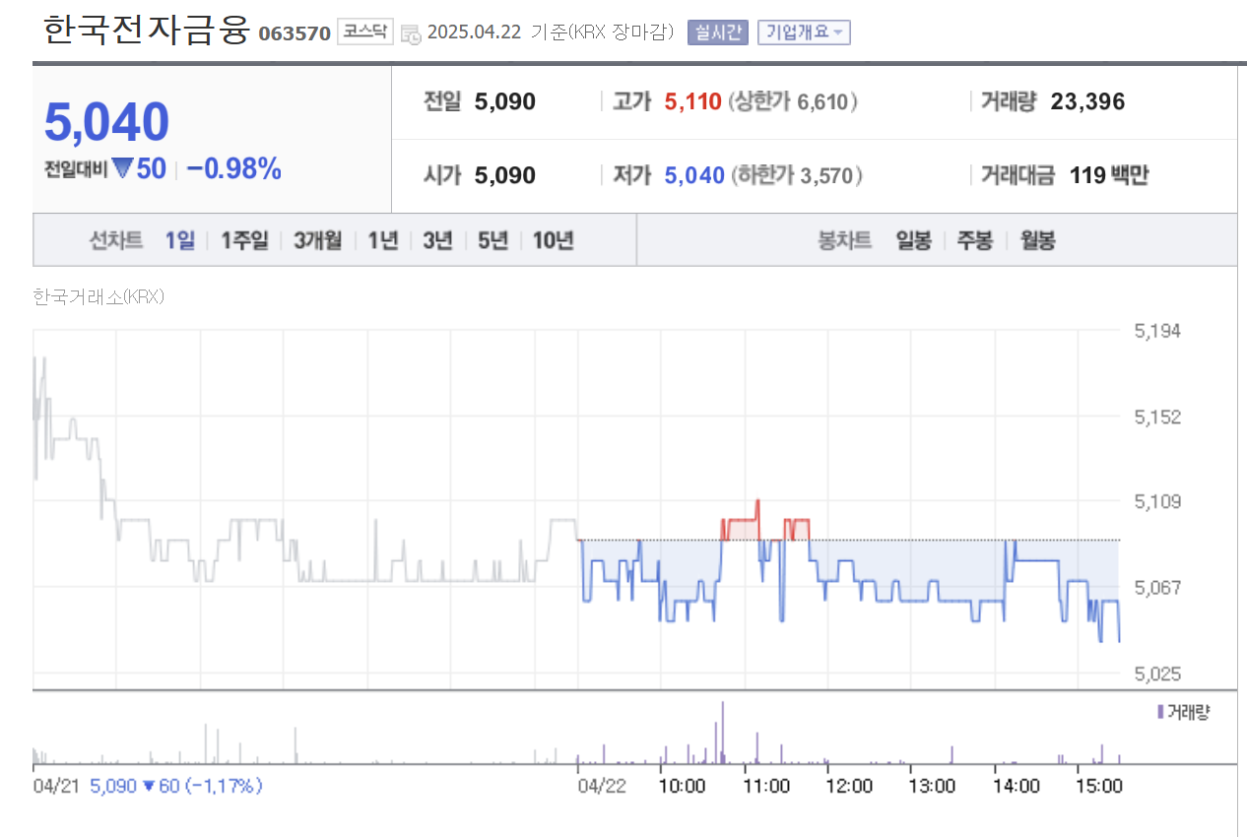Image resolution: width=1247 pixels, height=837 pixels.
Task: Click the 실시간 button
Action: [718, 32]
